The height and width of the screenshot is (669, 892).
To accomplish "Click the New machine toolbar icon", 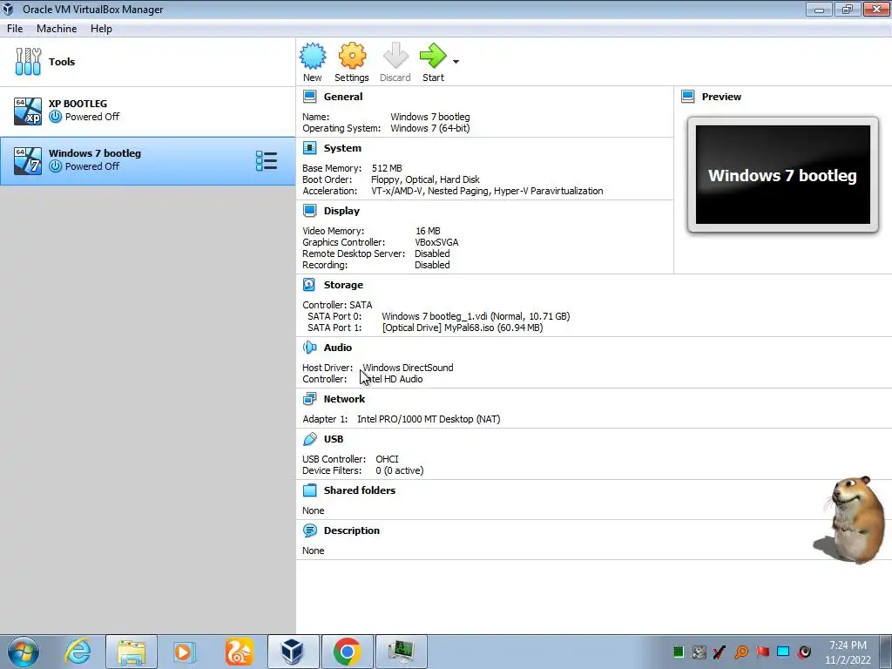I will coord(313,56).
